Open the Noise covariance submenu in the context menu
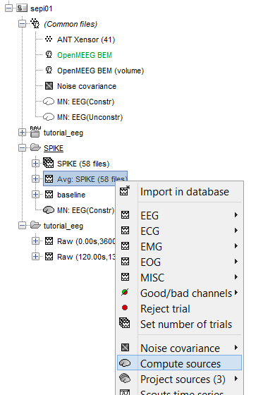The height and width of the screenshot is (395, 263). point(179,348)
